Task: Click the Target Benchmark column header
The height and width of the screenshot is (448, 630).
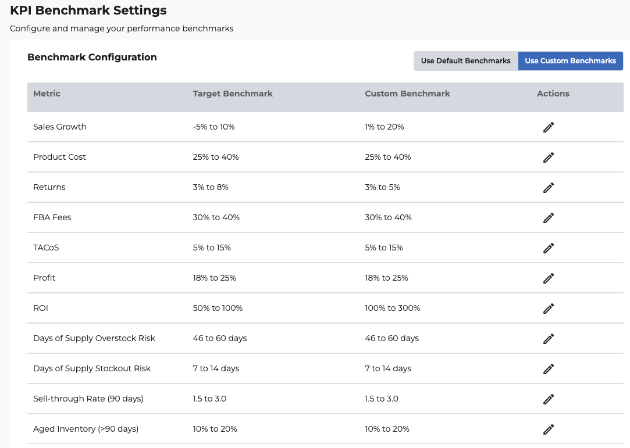Action: click(233, 94)
